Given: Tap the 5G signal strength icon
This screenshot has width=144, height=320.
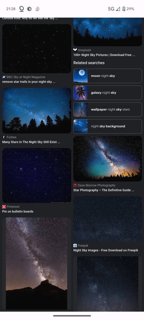Looking at the screenshot, I should [x=118, y=9].
